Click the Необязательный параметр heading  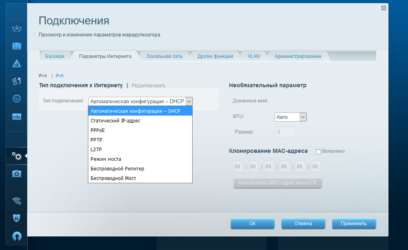click(268, 85)
